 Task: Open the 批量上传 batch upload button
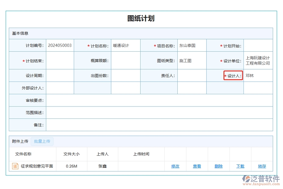42,141
